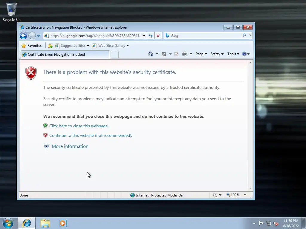Expand the More information section
This screenshot has height=229, width=306.
pyautogui.click(x=66, y=146)
